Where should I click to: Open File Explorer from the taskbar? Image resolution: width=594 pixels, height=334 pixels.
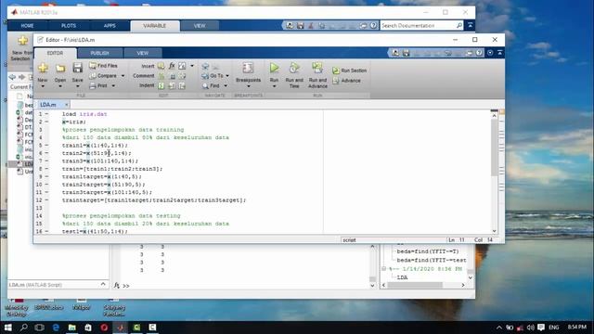point(72,328)
